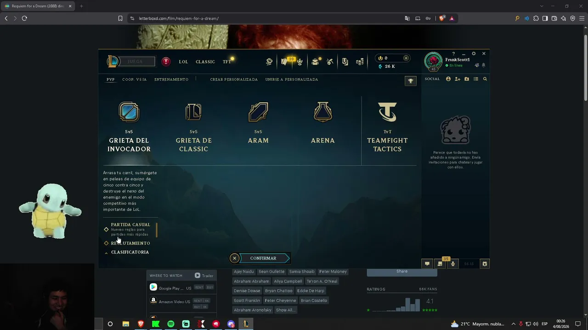Open the browser tab list dropdown arrow
588x330 pixels.
542,6
